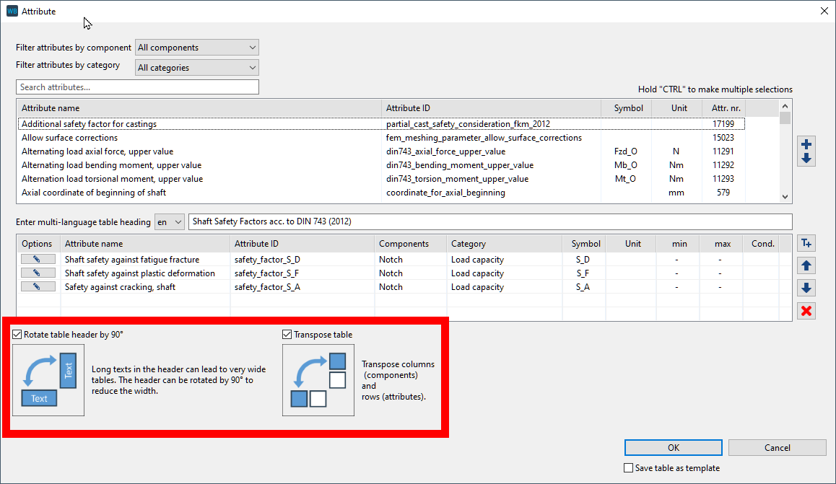
Task: Edit options for Safety against cracking, shaft
Action: point(38,286)
